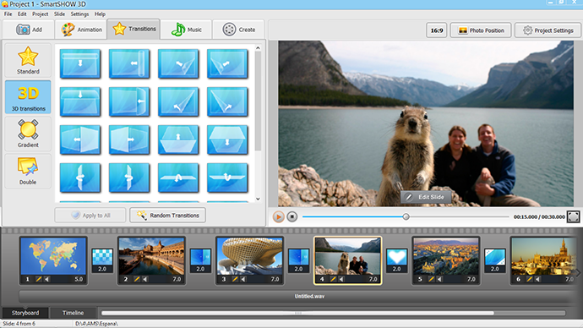
Task: Open the Settings menu
Action: coord(79,14)
